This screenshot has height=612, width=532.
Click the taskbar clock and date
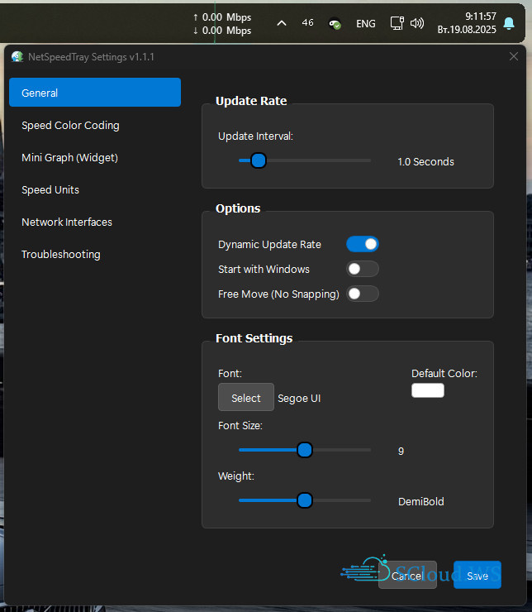[467, 23]
